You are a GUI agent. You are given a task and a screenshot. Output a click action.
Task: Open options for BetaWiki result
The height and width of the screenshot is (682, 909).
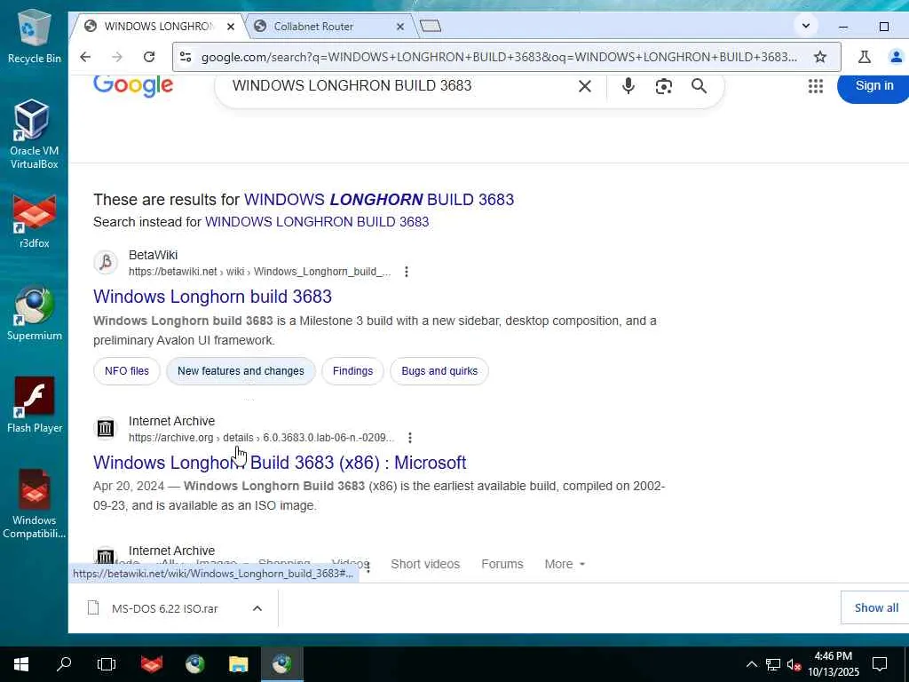point(407,272)
